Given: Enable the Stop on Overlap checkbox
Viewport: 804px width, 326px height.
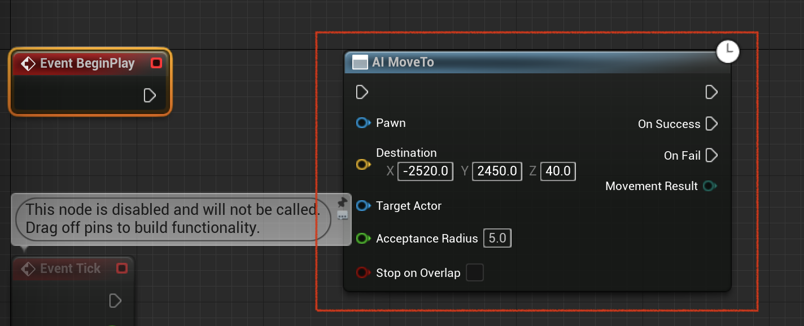Looking at the screenshot, I should (x=475, y=273).
